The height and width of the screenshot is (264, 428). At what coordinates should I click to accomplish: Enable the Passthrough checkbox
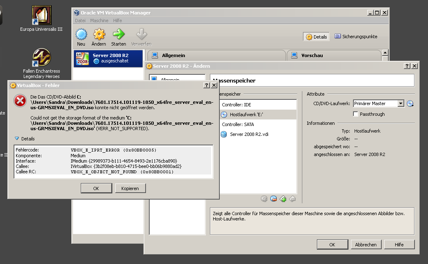pos(356,114)
